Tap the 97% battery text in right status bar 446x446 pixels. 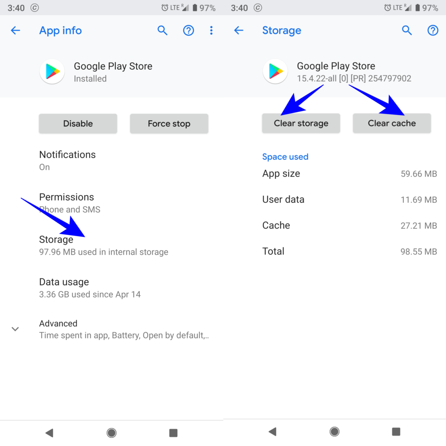tap(430, 8)
